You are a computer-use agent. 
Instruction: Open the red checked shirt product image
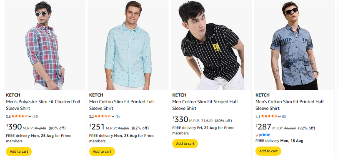click(45, 45)
